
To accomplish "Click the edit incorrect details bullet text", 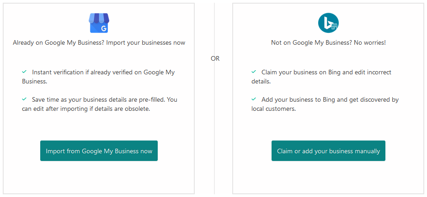I will [x=321, y=77].
